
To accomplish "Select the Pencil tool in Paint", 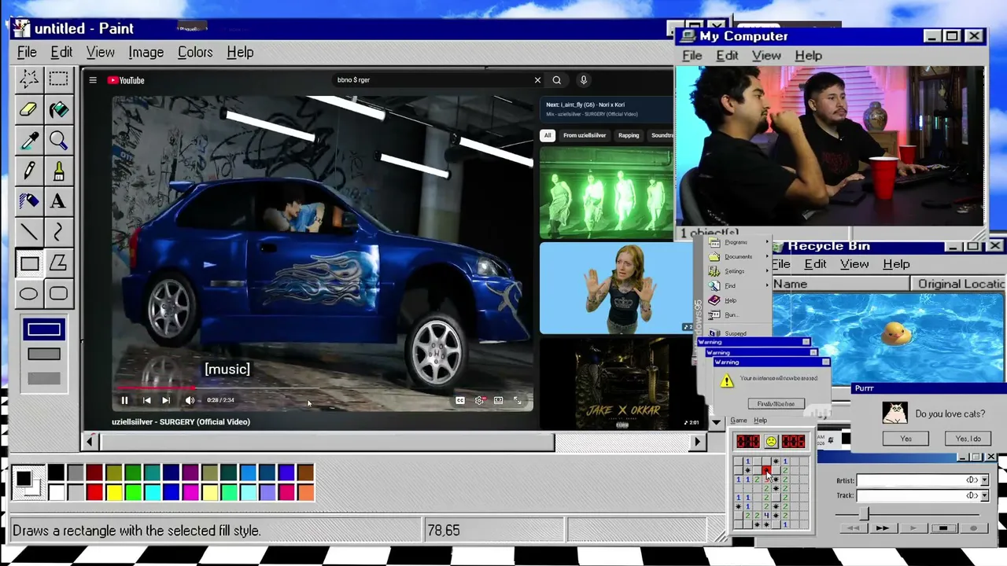I will (29, 171).
